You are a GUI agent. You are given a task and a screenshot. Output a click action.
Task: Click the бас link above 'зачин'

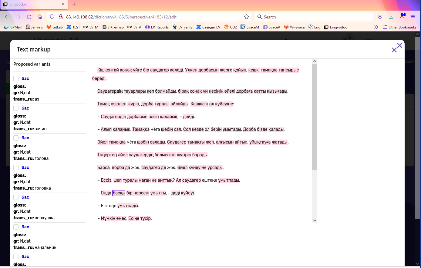coord(25,108)
